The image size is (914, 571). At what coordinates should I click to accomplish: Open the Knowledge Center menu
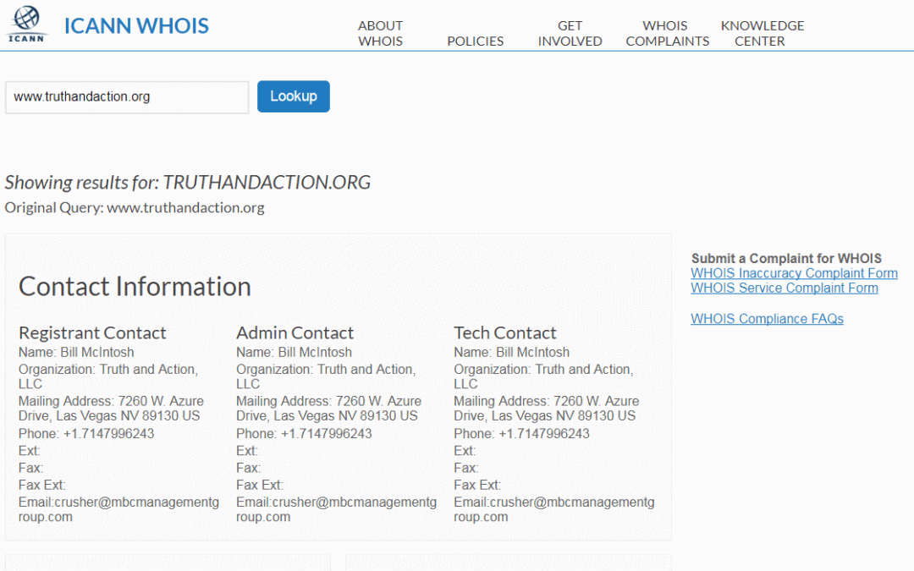[762, 33]
